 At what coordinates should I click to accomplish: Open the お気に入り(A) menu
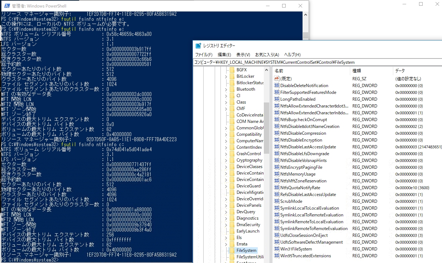pyautogui.click(x=267, y=54)
